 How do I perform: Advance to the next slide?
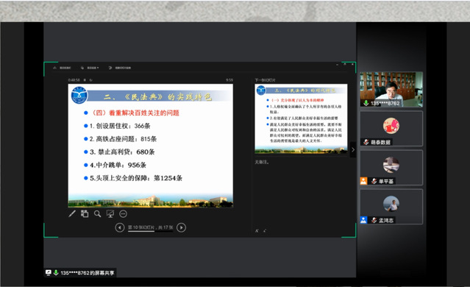tap(181, 227)
